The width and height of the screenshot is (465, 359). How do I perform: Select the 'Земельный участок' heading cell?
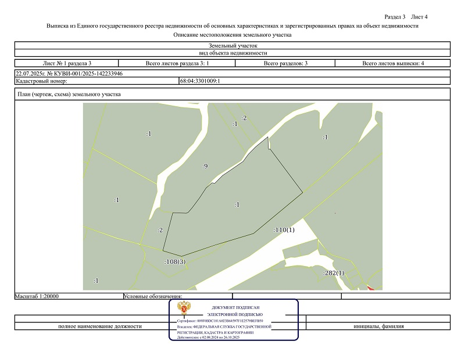tap(232, 45)
